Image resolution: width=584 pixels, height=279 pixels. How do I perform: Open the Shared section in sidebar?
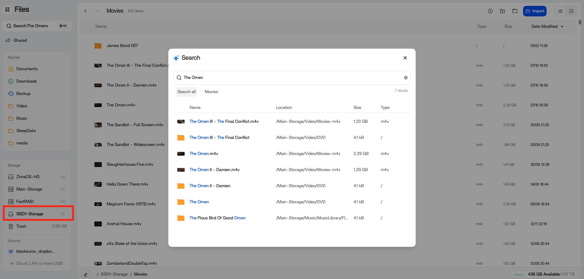tap(20, 40)
